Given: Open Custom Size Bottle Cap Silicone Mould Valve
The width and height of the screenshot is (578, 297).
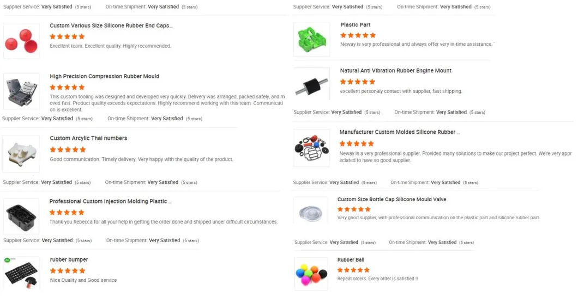Looking at the screenshot, I should pos(392,200).
